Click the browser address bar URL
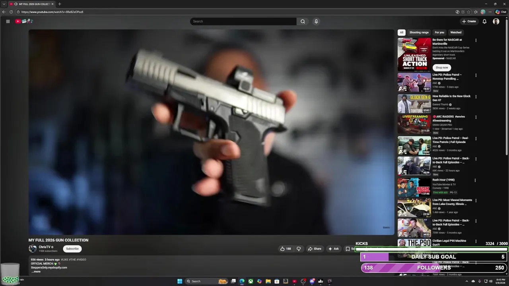The image size is (509, 286). (x=52, y=12)
